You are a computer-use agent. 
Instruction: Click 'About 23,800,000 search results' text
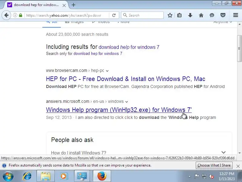(x=77, y=34)
